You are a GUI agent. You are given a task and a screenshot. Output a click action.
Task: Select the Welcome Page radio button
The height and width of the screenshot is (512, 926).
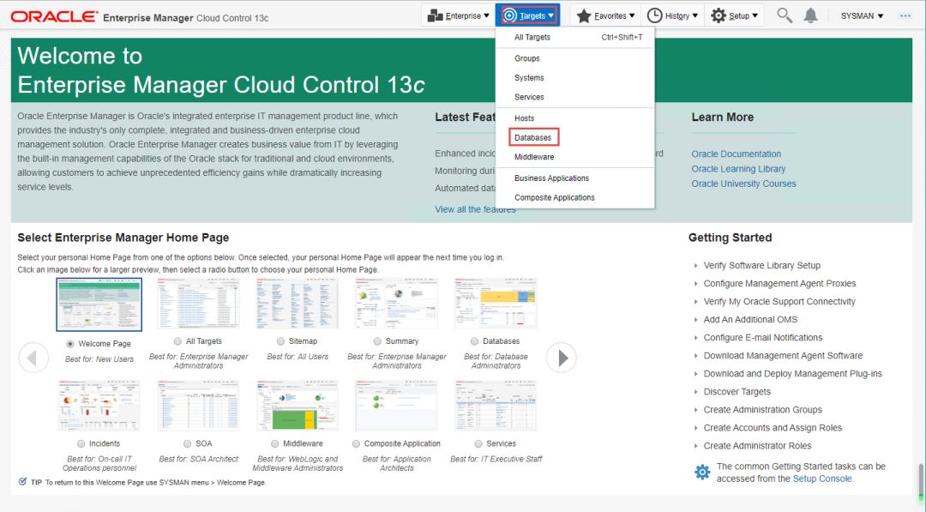70,344
